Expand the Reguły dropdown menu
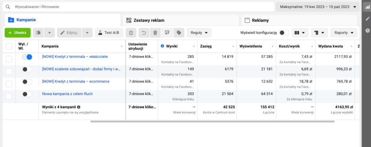Viewport: 371px width, 147px height. point(199,33)
